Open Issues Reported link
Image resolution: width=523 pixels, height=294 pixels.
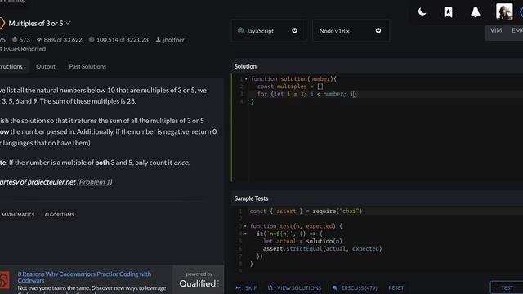click(23, 49)
